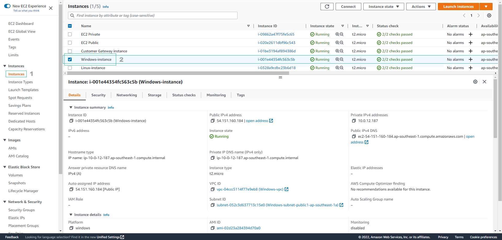This screenshot has height=240, width=502.
Task: Click the horizontal table scrollbar
Action: (178, 73)
